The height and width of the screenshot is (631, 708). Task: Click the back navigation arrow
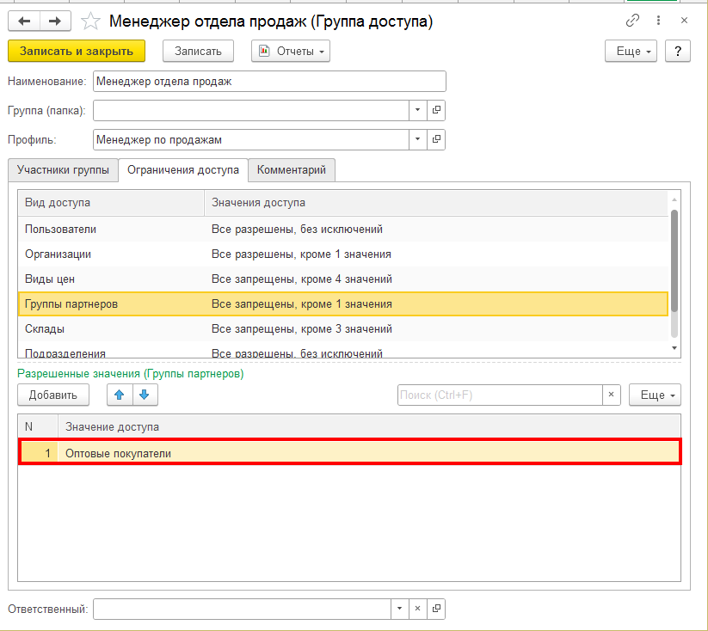(24, 21)
